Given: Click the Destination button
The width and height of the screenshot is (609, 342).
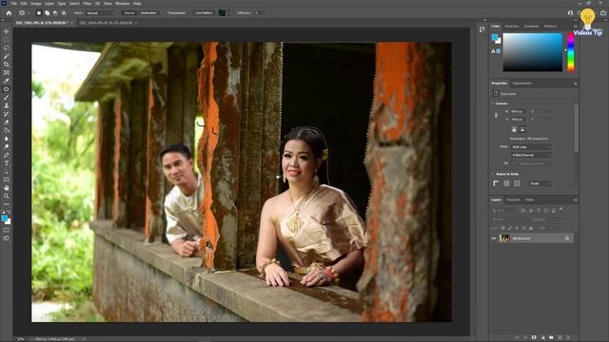Looking at the screenshot, I should tap(148, 12).
